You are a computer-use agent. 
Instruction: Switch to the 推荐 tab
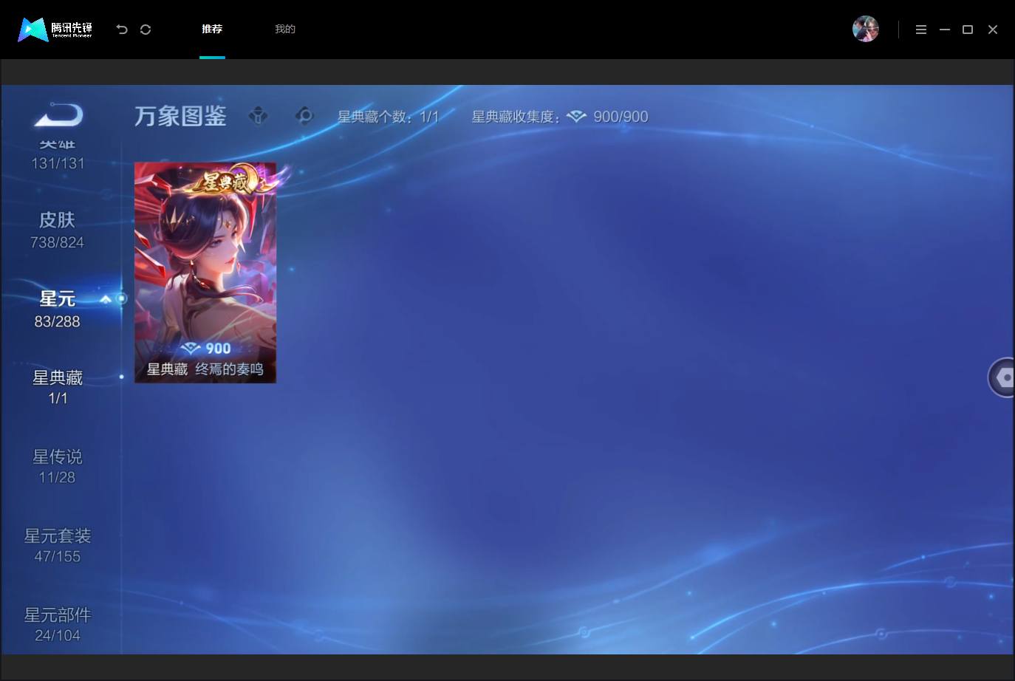(212, 29)
